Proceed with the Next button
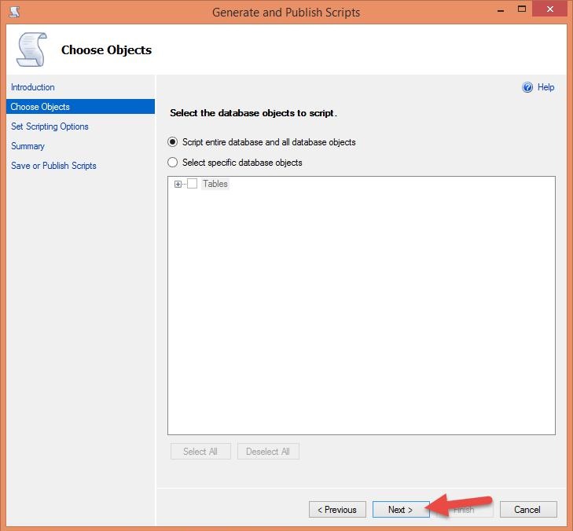Image resolution: width=573 pixels, height=531 pixels. (x=401, y=510)
